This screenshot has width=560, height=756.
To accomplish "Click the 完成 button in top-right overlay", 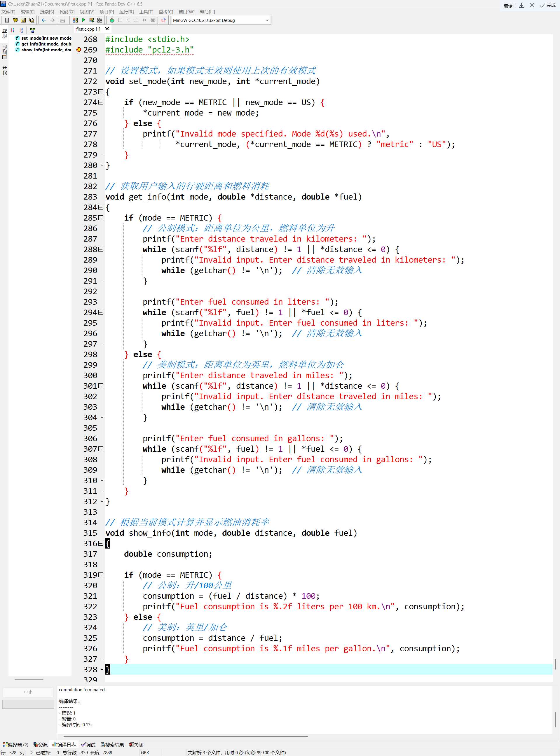I will (x=548, y=6).
